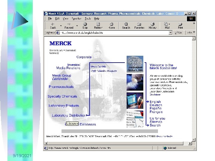
Task: Click the white powder product image
Action: pos(135,82)
